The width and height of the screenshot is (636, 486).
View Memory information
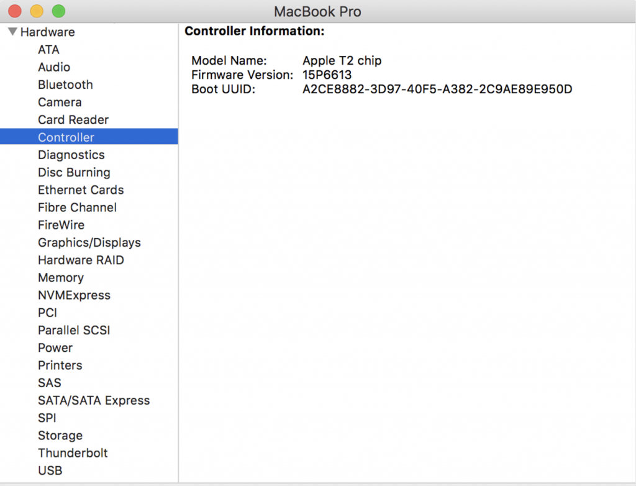click(61, 277)
